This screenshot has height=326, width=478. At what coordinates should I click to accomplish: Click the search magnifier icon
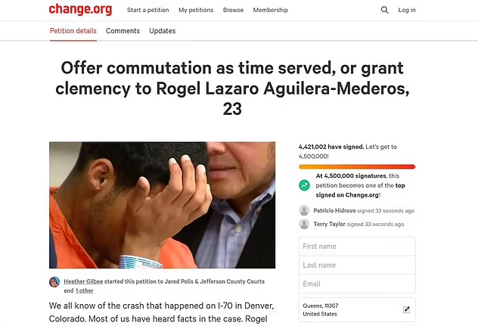[384, 10]
